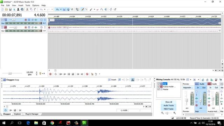Open Mixing Console view dropdown
This screenshot has width=224, height=126.
(190, 79)
